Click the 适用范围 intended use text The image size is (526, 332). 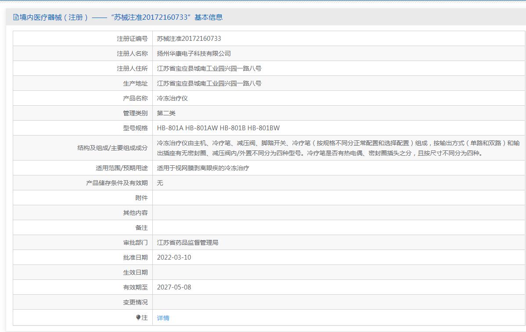pyautogui.click(x=203, y=168)
